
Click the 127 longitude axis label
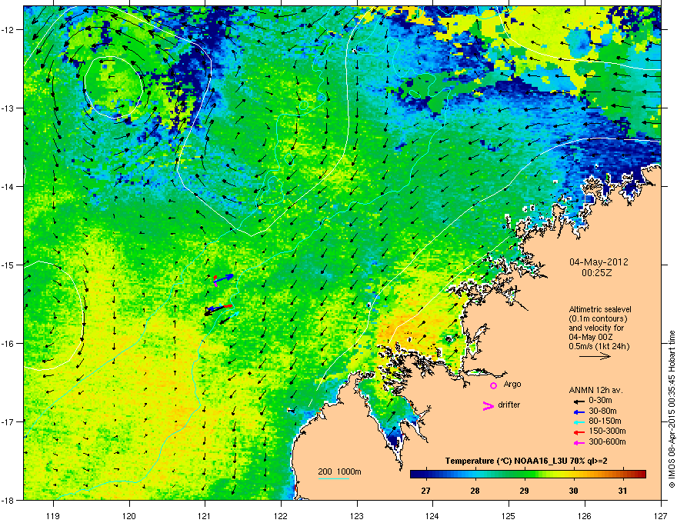click(661, 515)
